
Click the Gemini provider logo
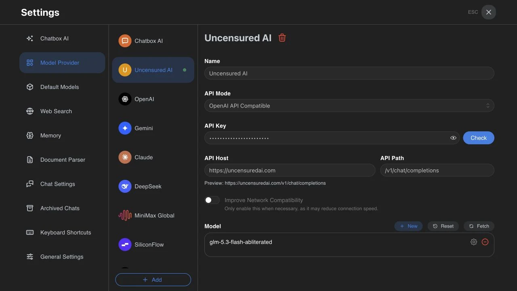[x=125, y=128]
